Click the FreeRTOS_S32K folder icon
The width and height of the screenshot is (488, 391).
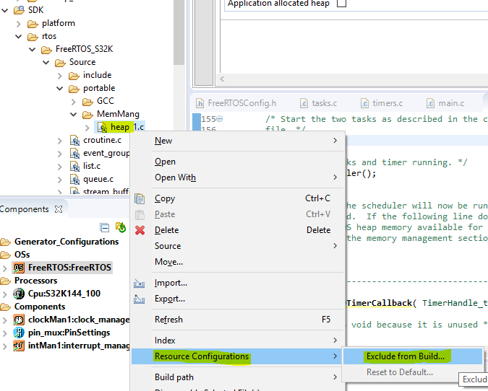click(46, 49)
